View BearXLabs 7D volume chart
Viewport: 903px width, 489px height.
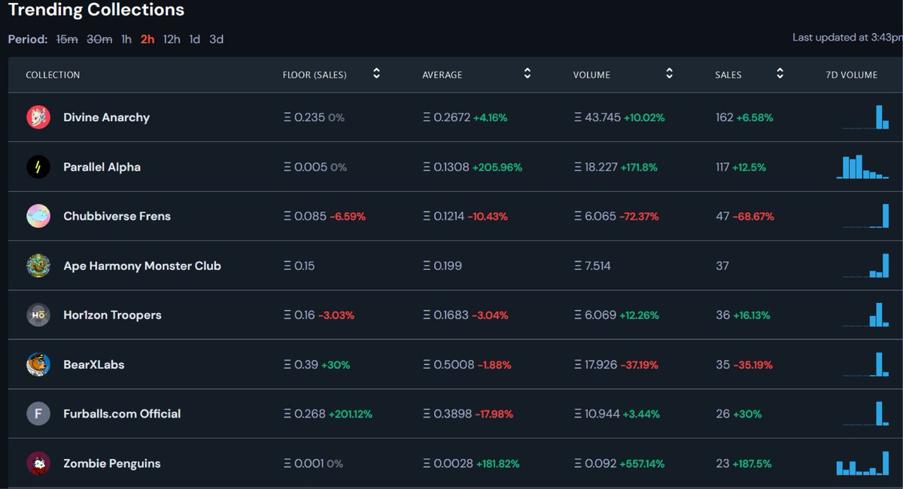(x=866, y=364)
